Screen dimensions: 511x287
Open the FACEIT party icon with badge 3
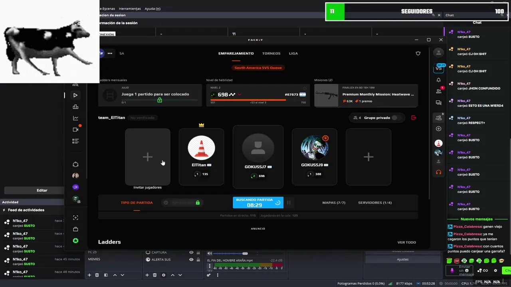pos(439,118)
